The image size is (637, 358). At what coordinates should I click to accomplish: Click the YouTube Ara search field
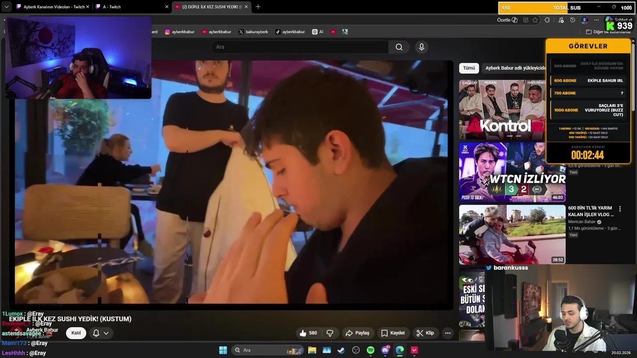(300, 47)
